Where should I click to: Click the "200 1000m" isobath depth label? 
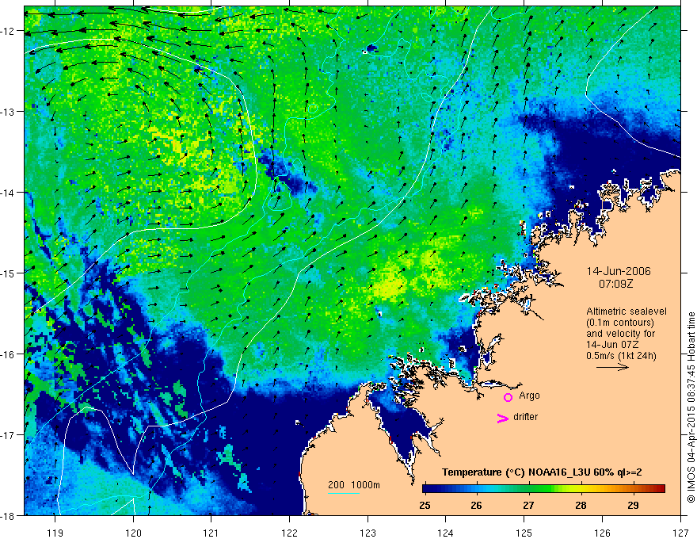coord(354,485)
